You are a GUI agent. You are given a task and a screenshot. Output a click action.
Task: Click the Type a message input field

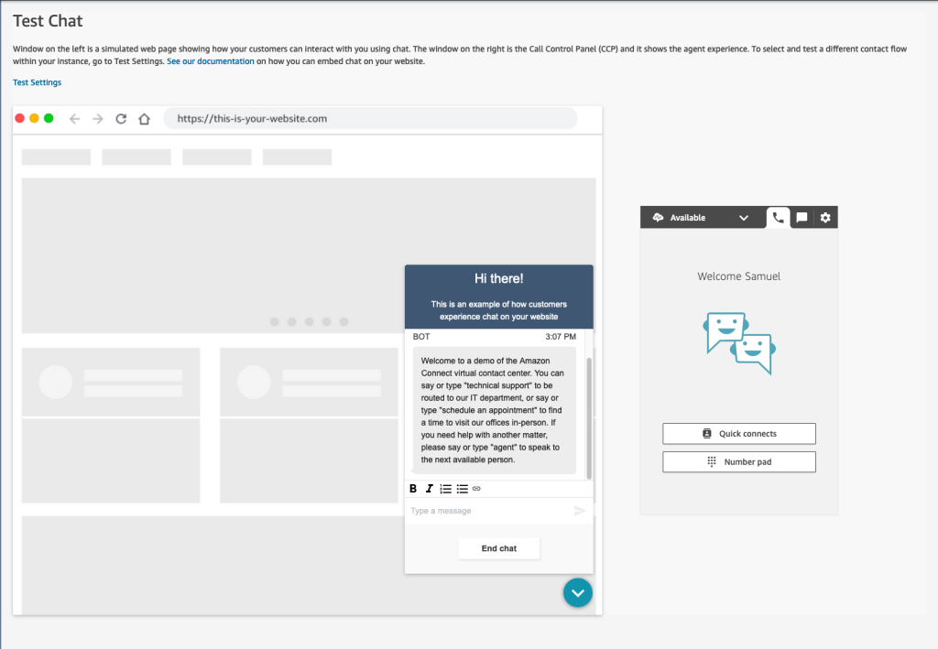(x=476, y=510)
